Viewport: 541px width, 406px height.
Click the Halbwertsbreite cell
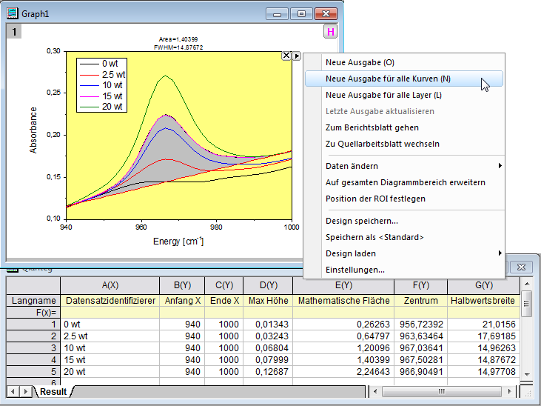[x=484, y=301]
